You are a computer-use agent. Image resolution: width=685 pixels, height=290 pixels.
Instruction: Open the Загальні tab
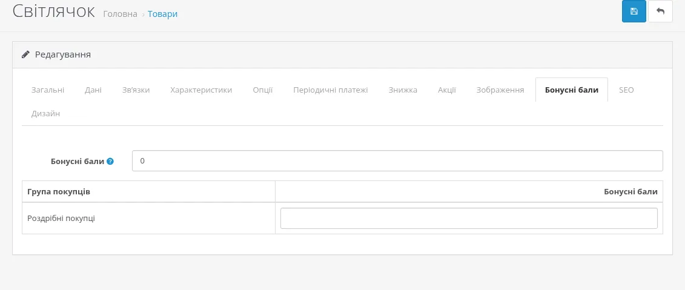click(x=48, y=90)
